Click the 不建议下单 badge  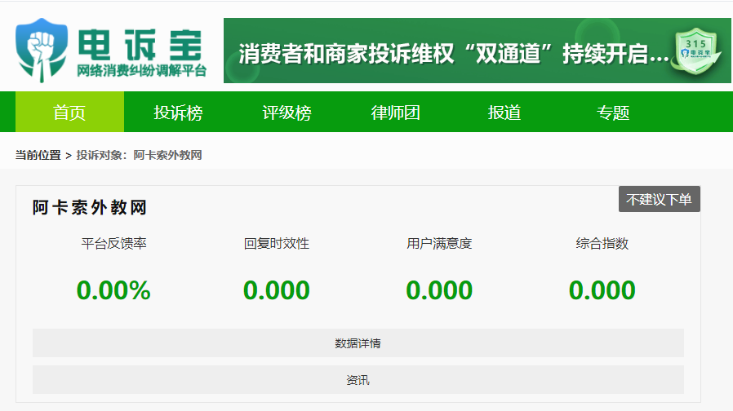tap(660, 200)
